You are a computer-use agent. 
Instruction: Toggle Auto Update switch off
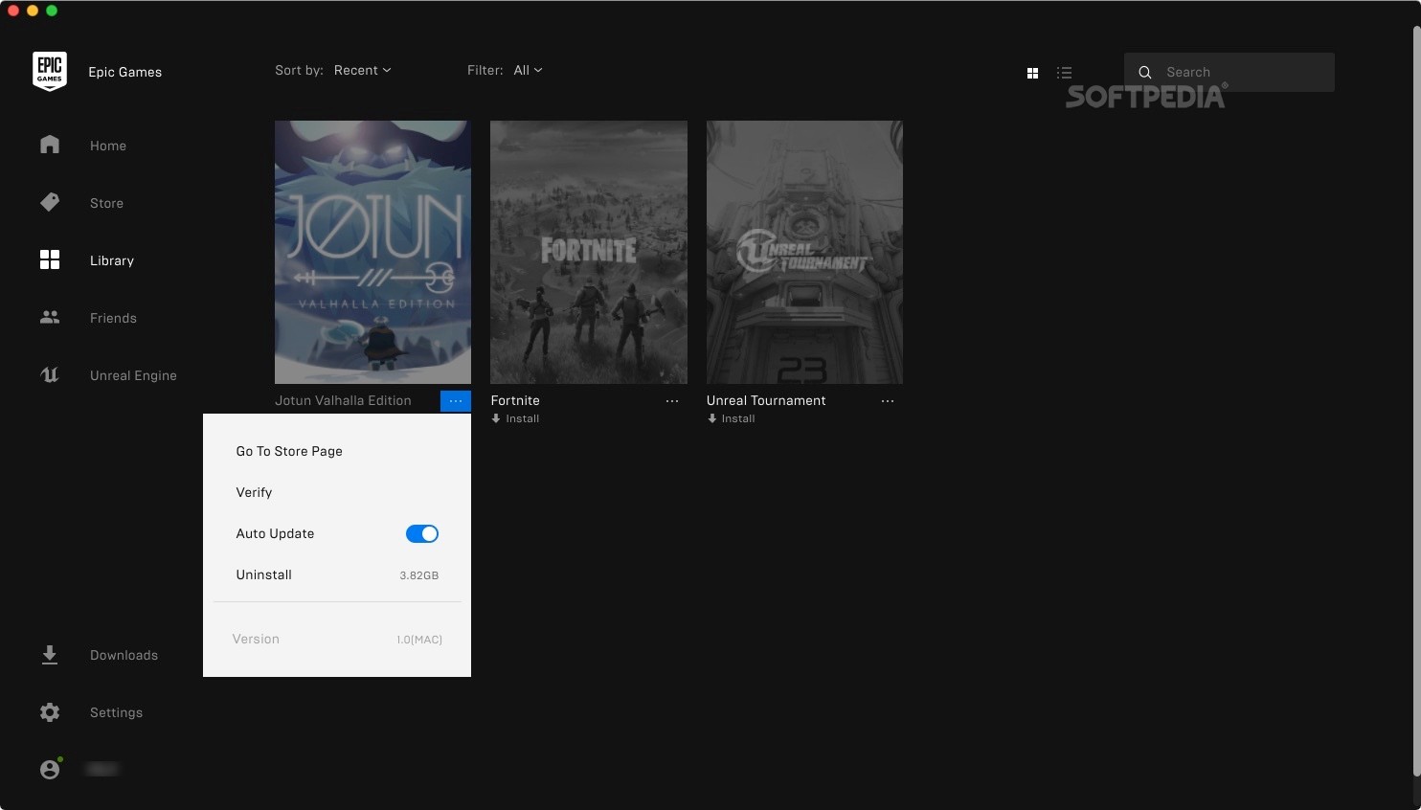pos(422,533)
